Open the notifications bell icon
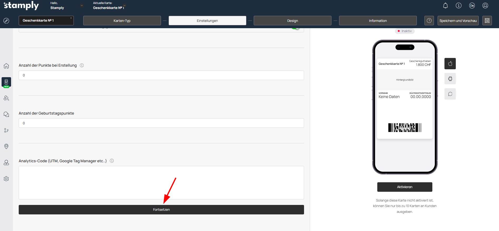Viewport: 499px width, 231px height. click(445, 6)
